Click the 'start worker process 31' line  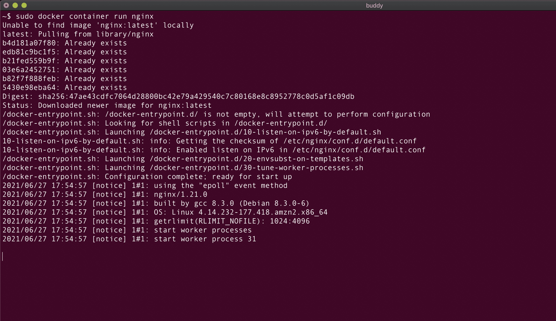[205, 239]
